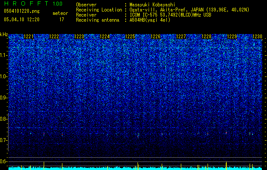
Task: Click the 1221 time marker
Action: click(x=28, y=37)
